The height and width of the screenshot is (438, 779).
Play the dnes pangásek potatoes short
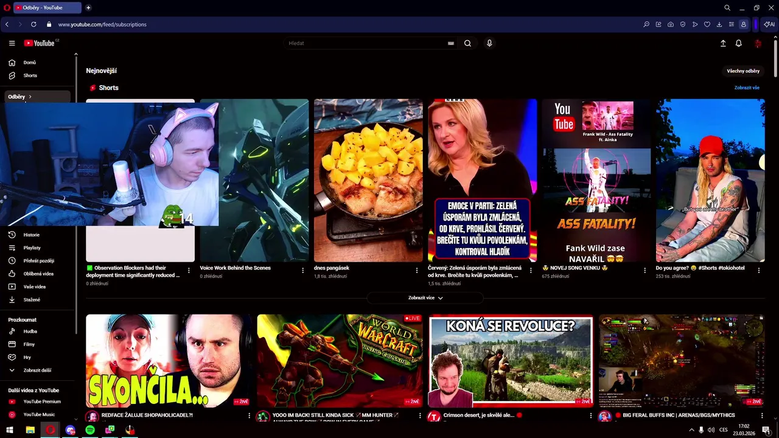pos(368,181)
